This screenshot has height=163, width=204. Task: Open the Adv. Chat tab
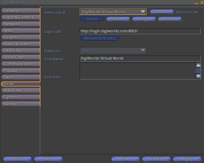click(x=21, y=90)
